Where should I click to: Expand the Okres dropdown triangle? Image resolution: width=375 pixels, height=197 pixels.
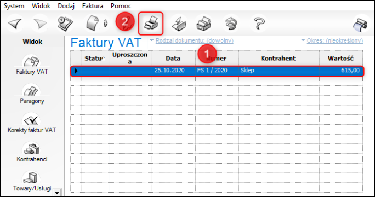tap(303, 40)
